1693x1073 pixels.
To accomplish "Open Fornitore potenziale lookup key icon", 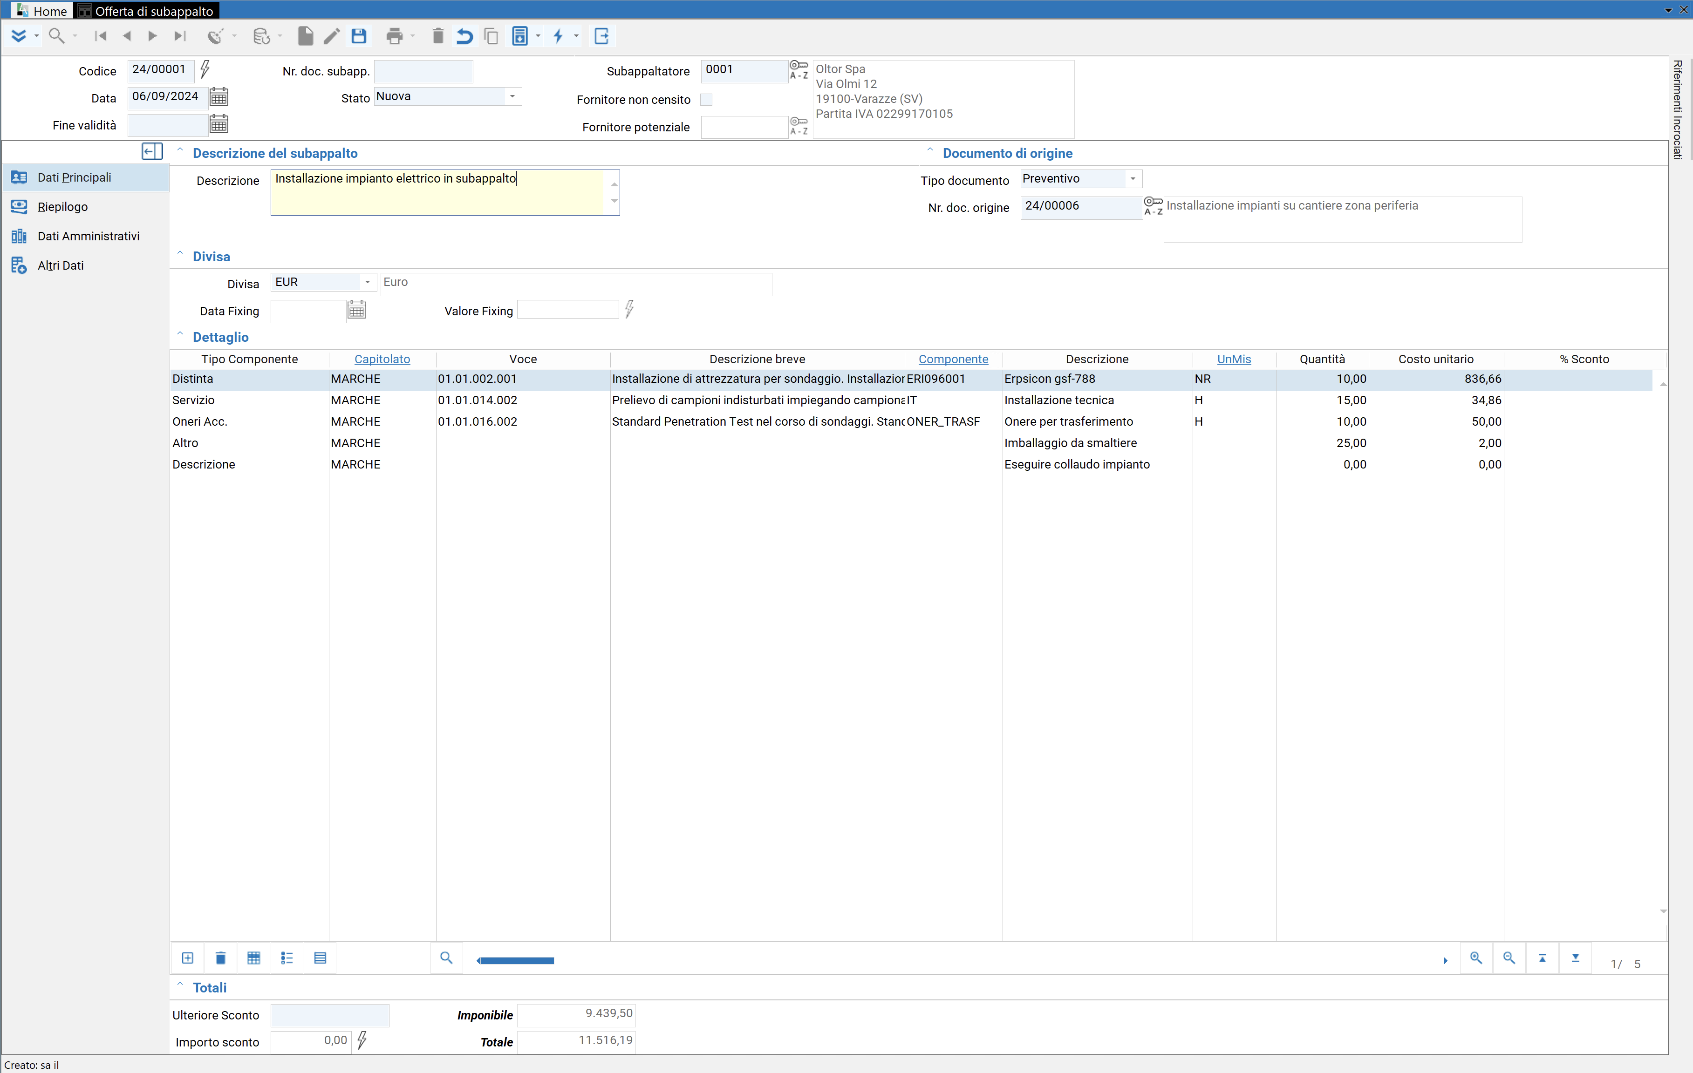I will pyautogui.click(x=799, y=125).
